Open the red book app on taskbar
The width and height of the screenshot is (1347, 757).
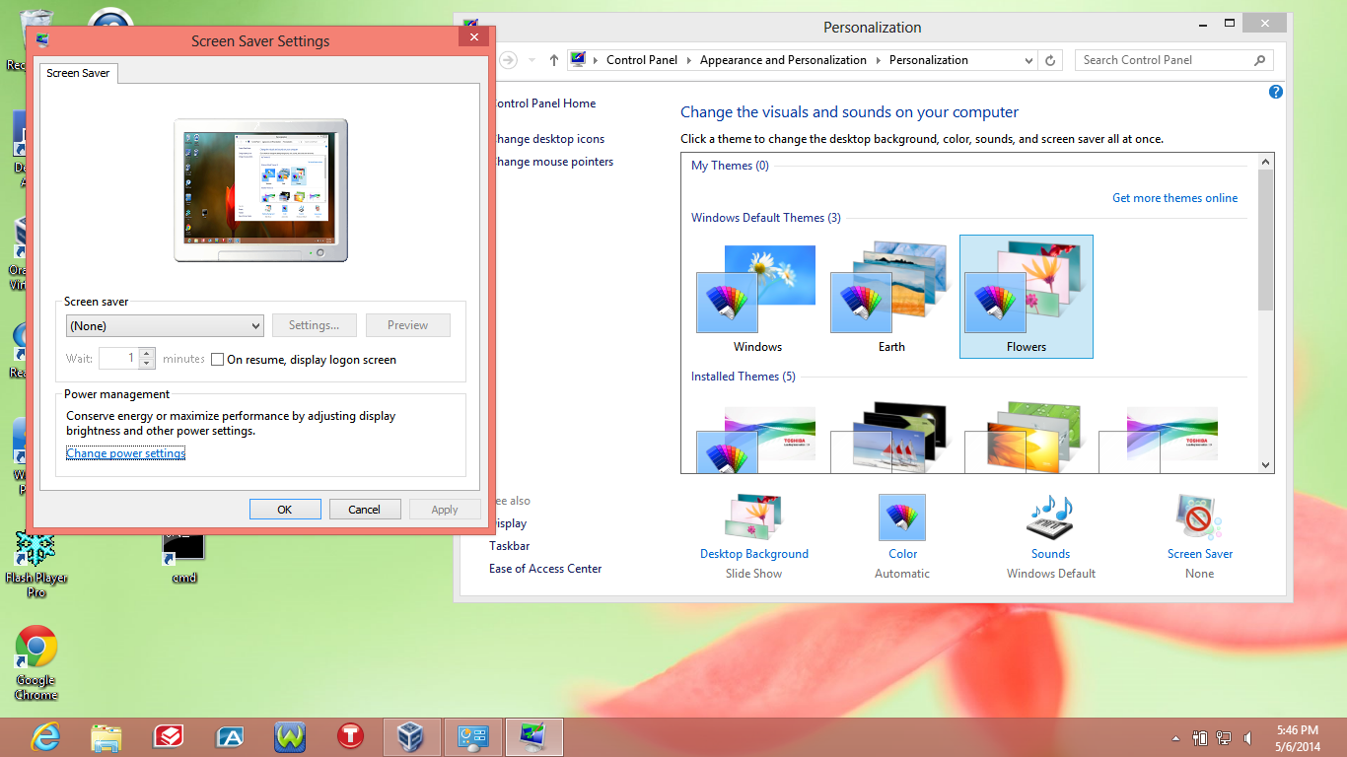coord(169,737)
